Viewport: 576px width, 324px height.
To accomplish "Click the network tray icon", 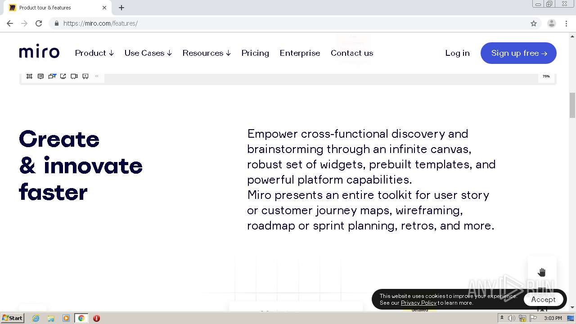I will pos(522,318).
